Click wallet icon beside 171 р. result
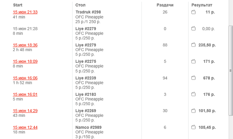Screen dimensions: 233x139 click(x=194, y=61)
